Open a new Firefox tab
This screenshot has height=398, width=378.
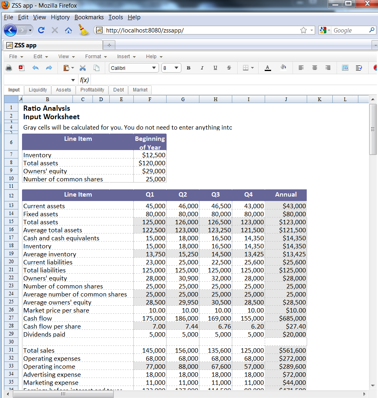pos(109,45)
